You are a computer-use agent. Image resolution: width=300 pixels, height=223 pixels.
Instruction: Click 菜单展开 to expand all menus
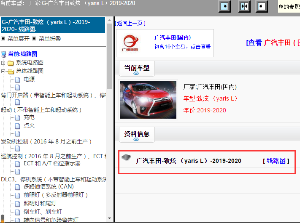[19, 39]
